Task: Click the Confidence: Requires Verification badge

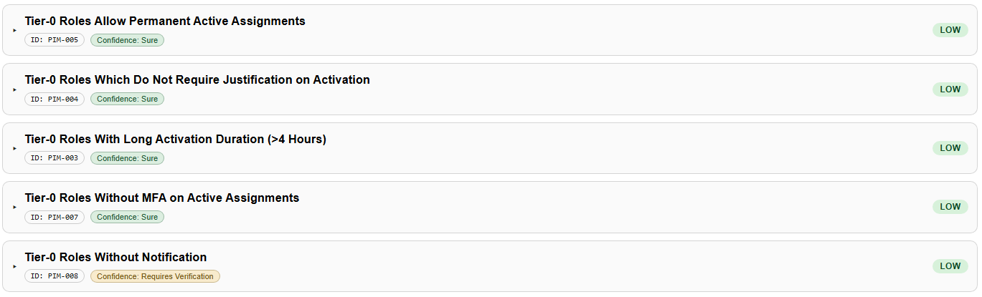Action: [155, 276]
